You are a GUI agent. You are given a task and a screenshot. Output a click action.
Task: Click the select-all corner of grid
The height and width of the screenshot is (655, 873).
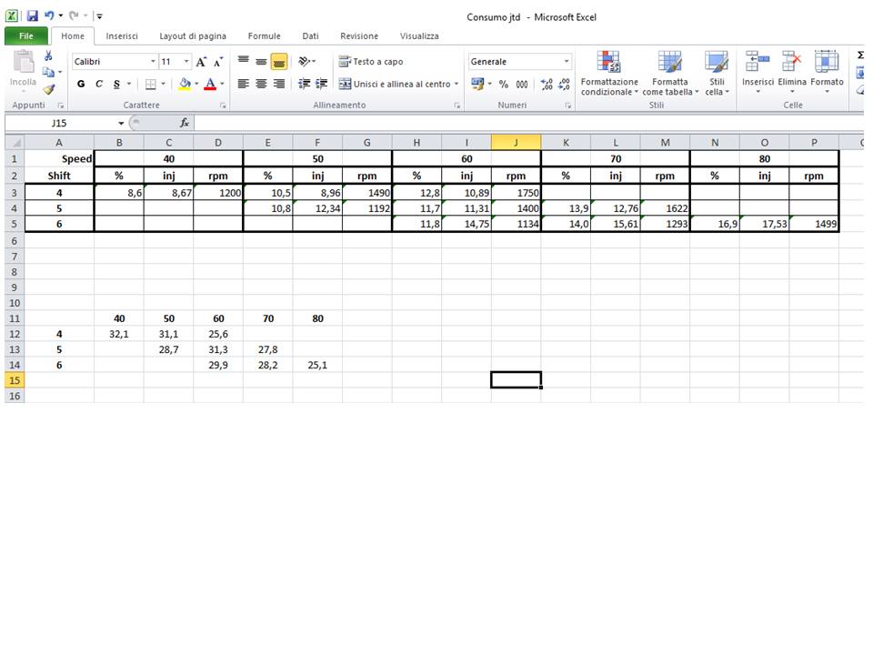point(15,143)
